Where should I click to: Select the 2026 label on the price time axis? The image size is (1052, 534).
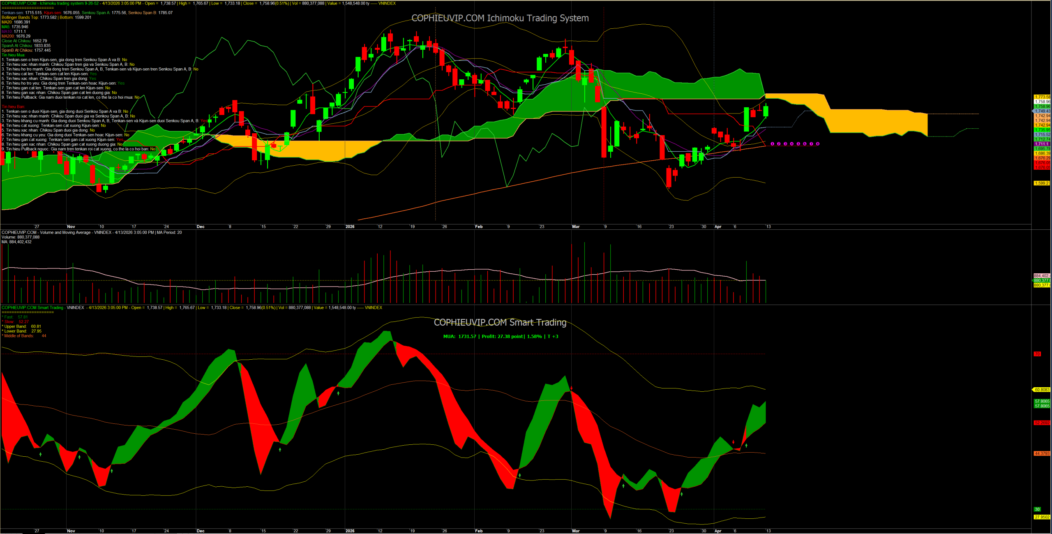350,227
